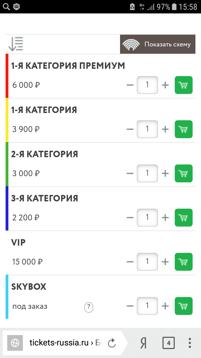Click the SKYBOX question mark help icon
This screenshot has height=358, width=201.
pyautogui.click(x=88, y=307)
